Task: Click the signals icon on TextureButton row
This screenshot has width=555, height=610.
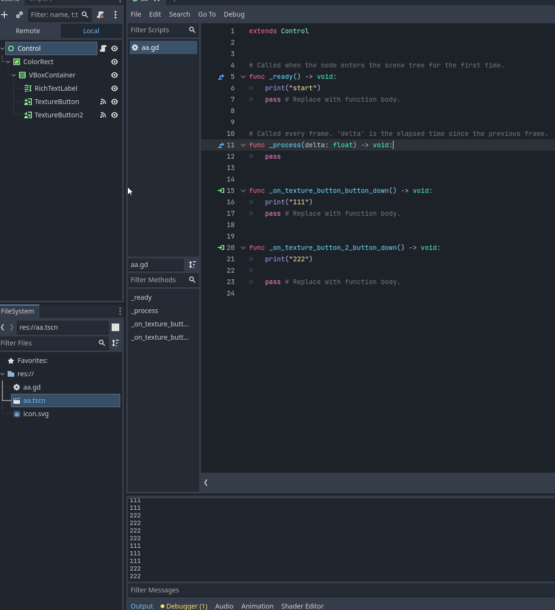Action: [x=103, y=102]
